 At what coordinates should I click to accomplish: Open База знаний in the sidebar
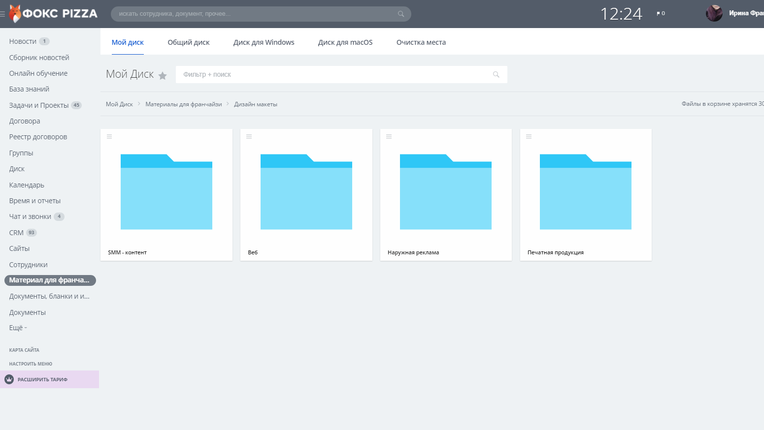click(x=29, y=89)
